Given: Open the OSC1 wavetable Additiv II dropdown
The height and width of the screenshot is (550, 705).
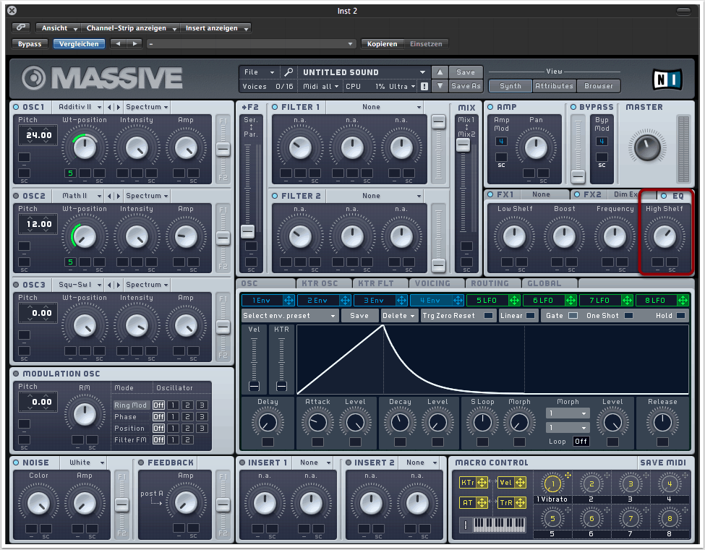Looking at the screenshot, I should 76,107.
